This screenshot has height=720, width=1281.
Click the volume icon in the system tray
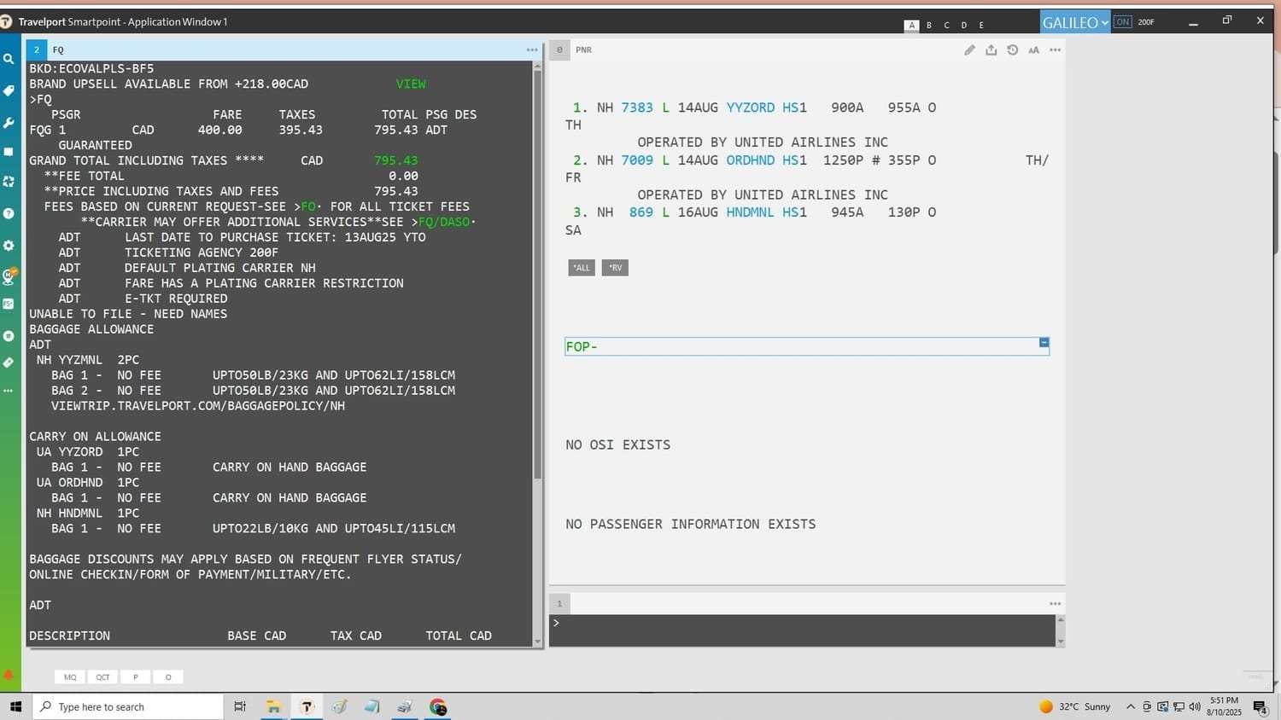(1195, 706)
